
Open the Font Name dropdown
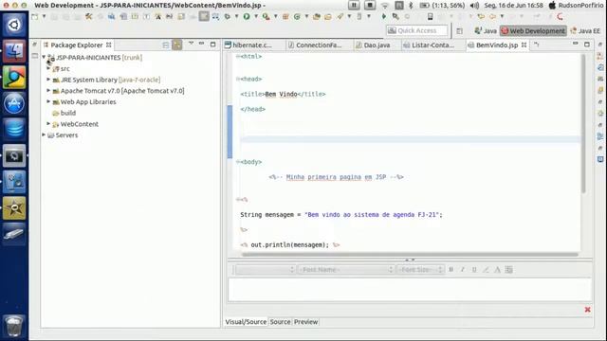346,269
